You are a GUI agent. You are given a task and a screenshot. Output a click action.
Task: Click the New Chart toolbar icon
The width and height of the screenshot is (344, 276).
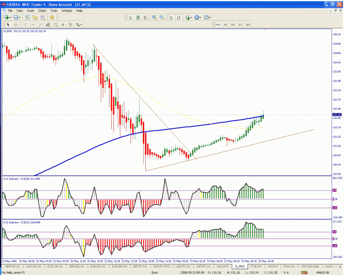pyautogui.click(x=7, y=17)
